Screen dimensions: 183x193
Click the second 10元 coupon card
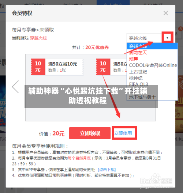(x=111, y=67)
